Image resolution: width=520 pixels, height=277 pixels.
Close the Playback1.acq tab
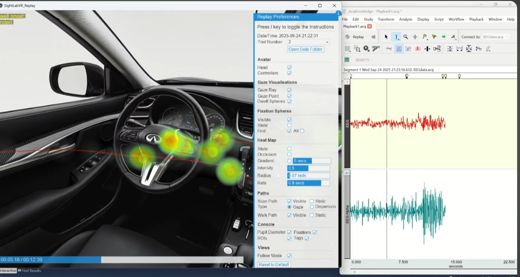370,26
